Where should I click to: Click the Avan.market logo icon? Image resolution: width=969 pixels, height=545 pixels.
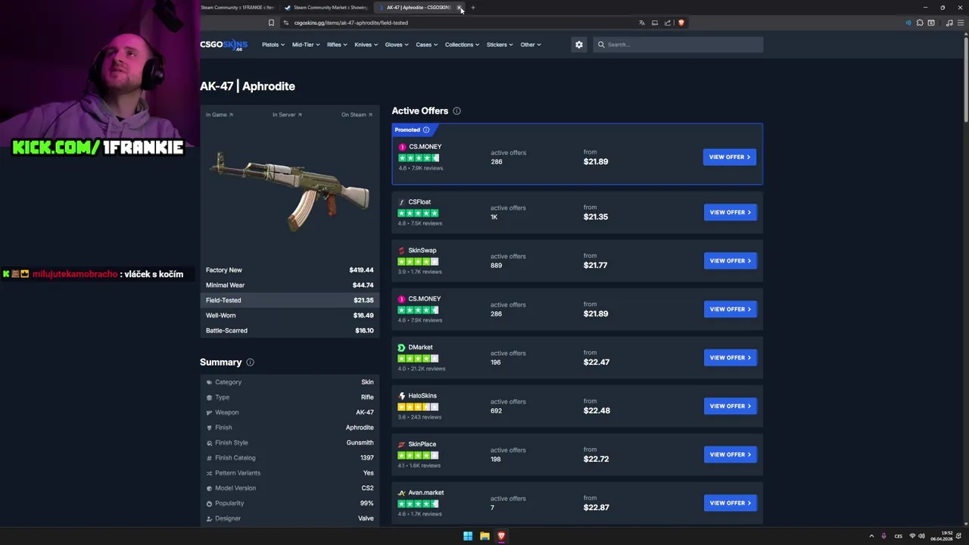(401, 493)
